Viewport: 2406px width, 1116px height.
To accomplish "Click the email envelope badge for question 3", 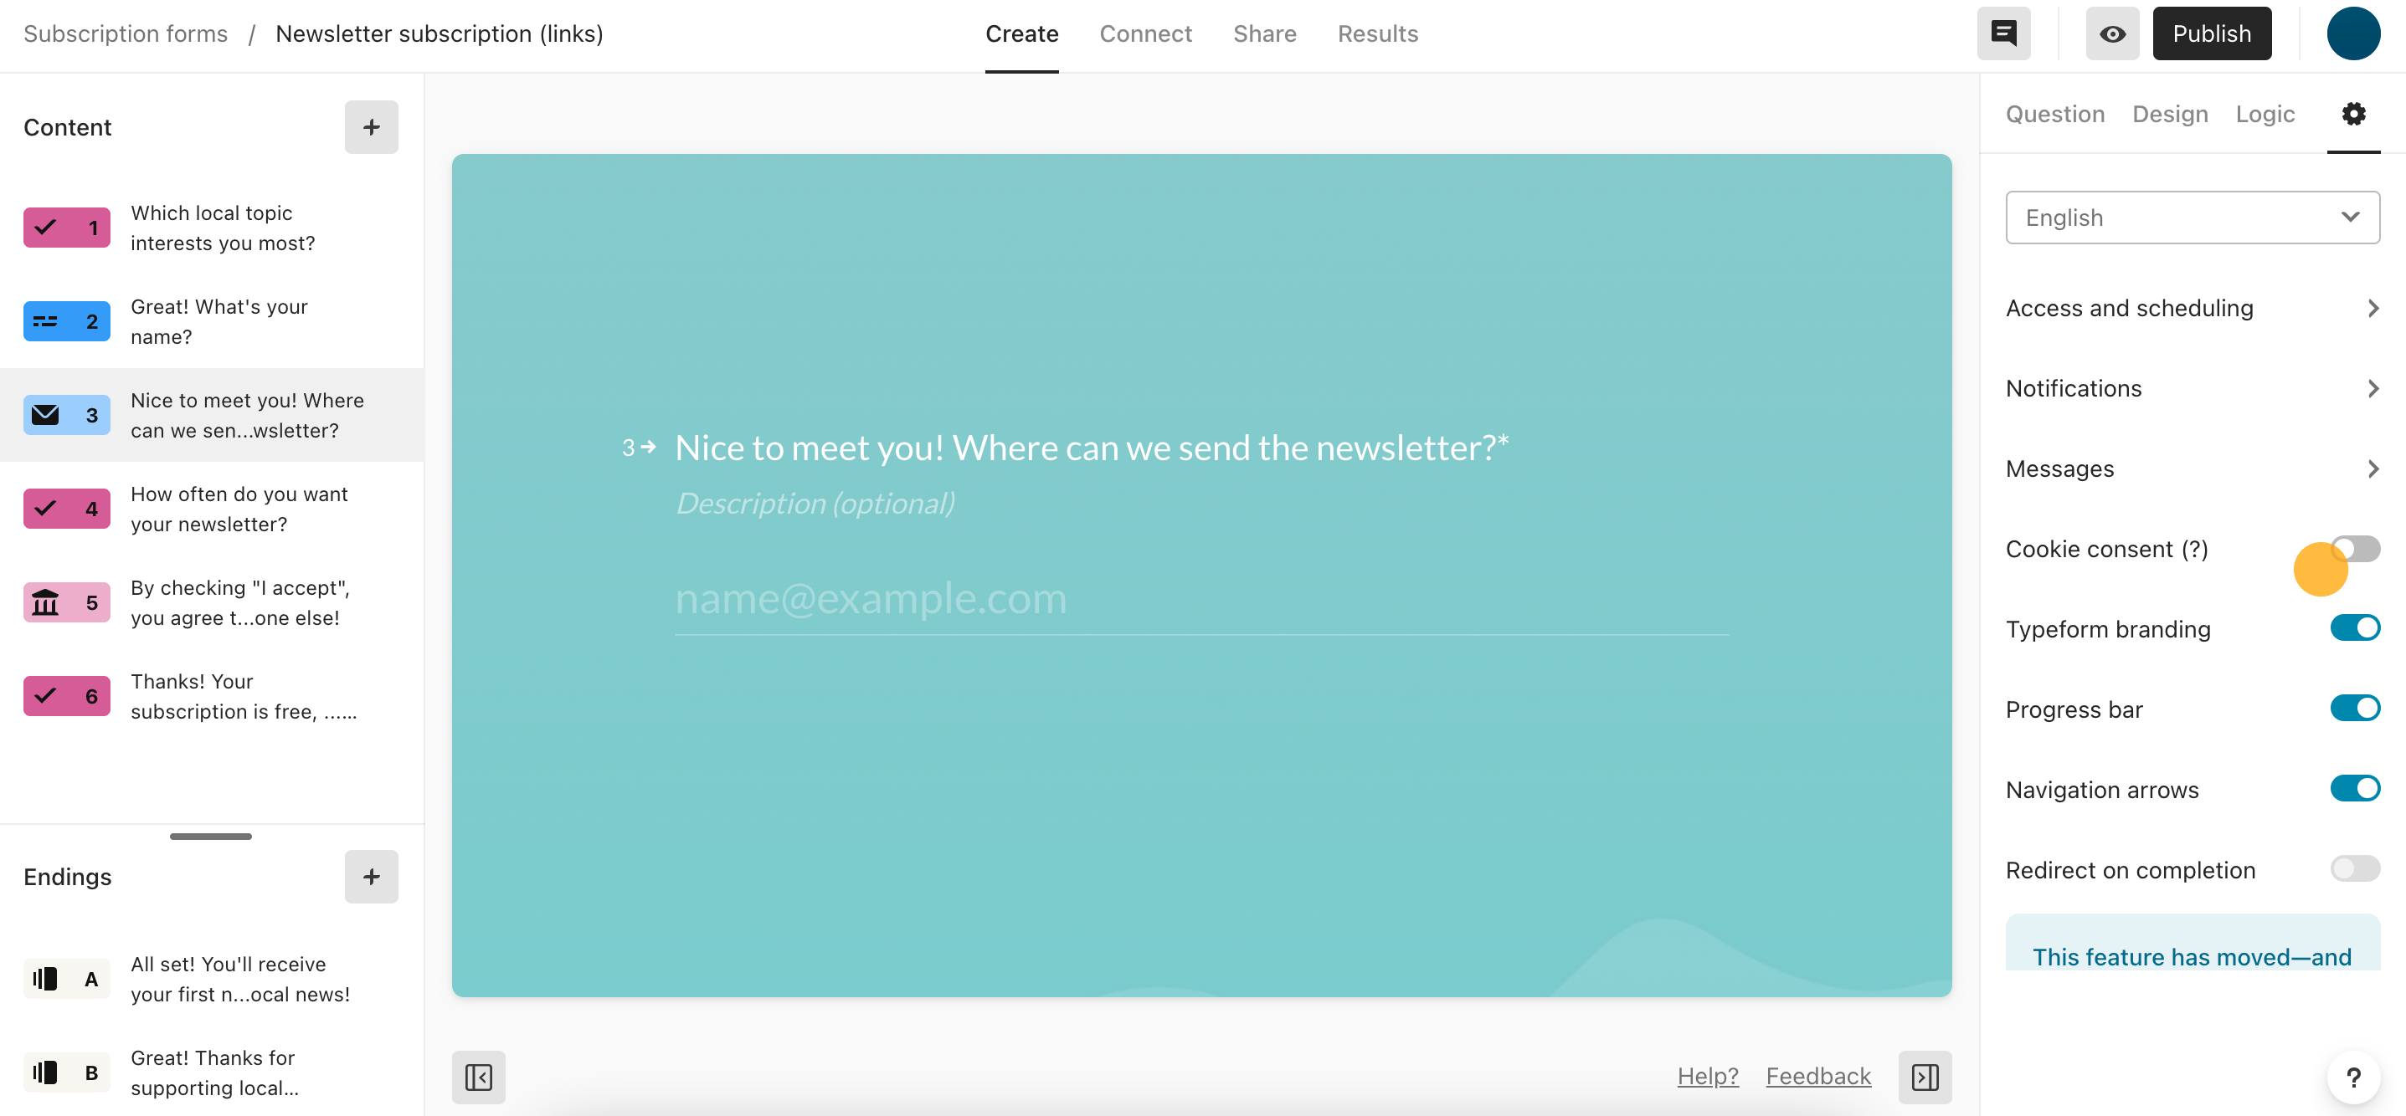I will click(x=66, y=415).
